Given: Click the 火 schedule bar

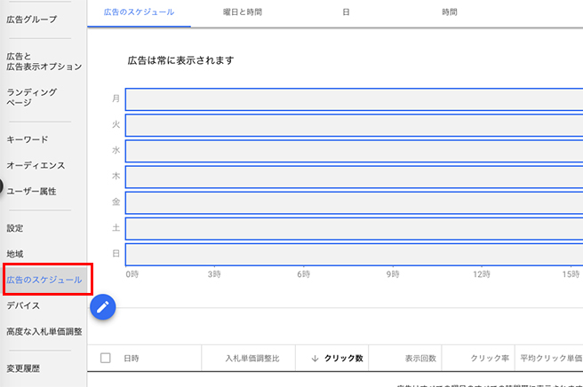Looking at the screenshot, I should tap(354, 125).
